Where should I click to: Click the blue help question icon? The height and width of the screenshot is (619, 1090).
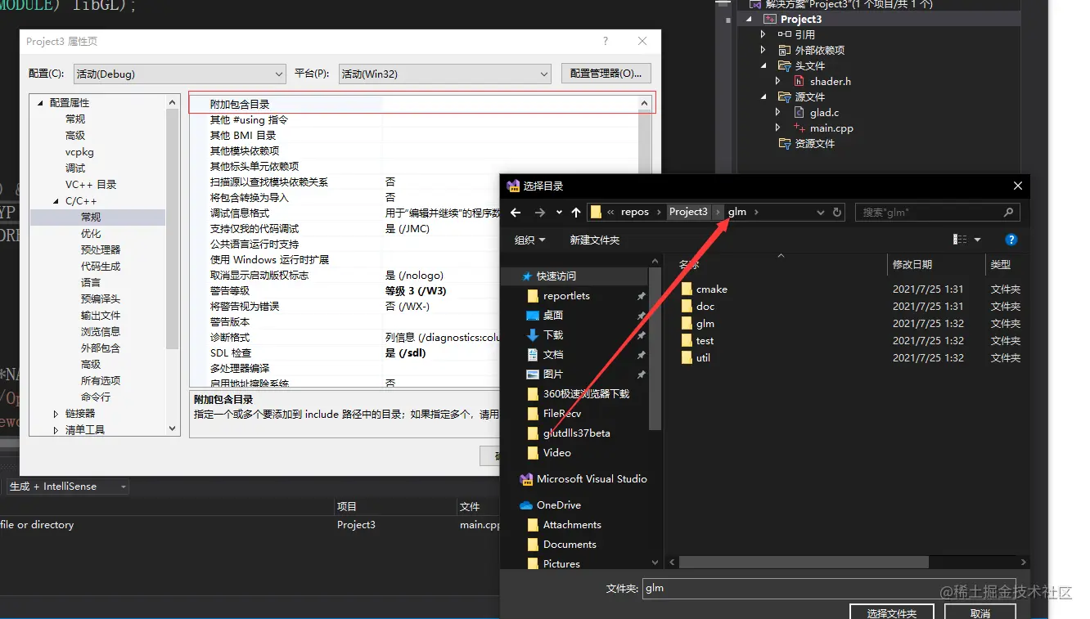1011,240
